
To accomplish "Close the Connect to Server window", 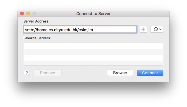I will click(22, 13).
